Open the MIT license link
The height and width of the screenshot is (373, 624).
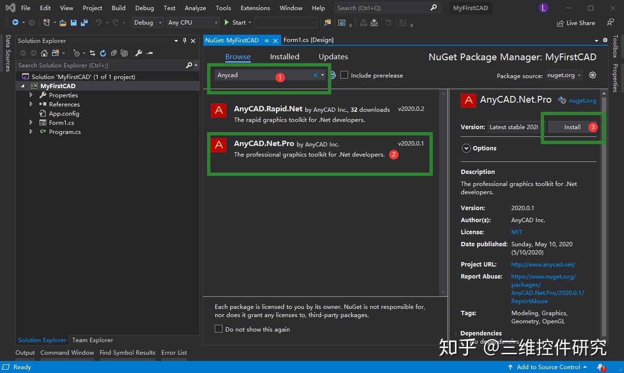(x=517, y=232)
